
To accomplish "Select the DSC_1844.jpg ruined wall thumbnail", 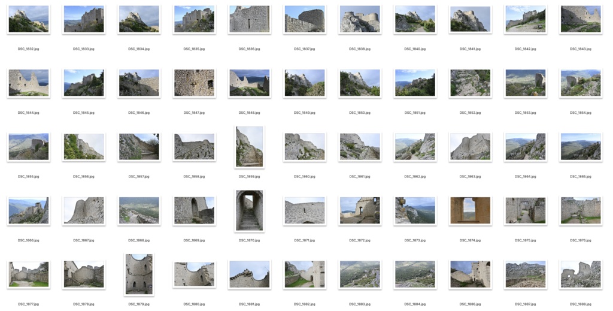I will click(29, 83).
